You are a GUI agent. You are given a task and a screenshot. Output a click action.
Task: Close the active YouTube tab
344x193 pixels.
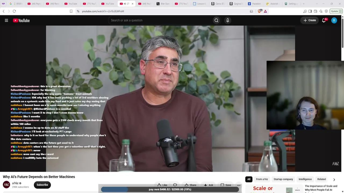pos(132,4)
